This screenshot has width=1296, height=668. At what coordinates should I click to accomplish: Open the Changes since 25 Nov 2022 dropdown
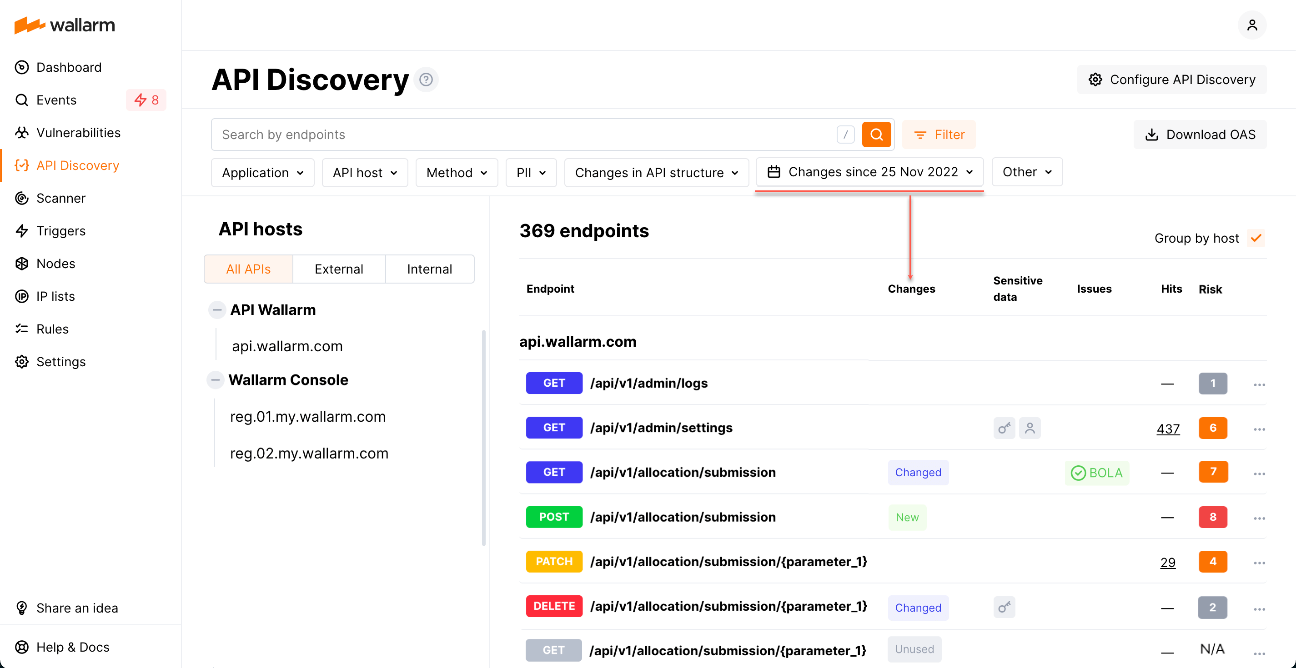[x=869, y=171]
